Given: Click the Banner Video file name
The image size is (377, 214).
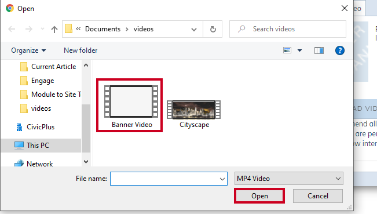Looking at the screenshot, I should 132,125.
